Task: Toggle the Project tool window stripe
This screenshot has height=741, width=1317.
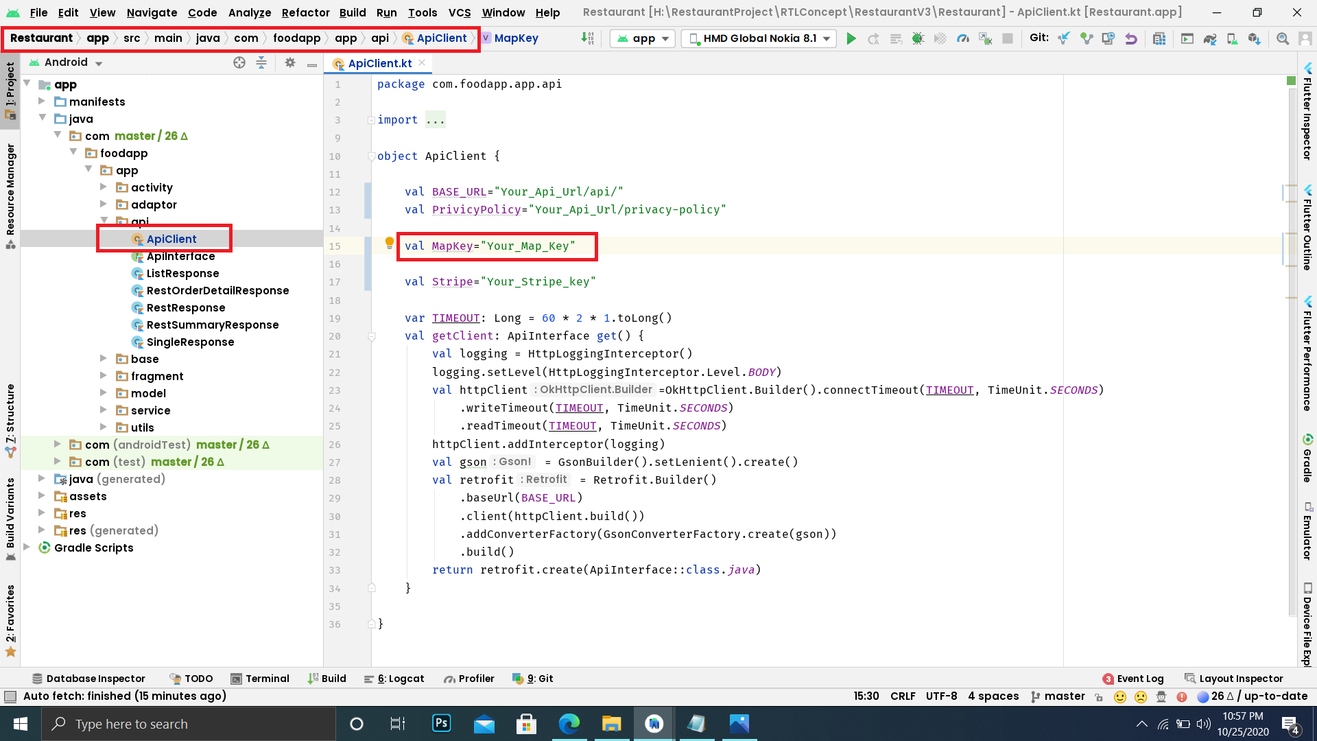Action: (x=10, y=89)
